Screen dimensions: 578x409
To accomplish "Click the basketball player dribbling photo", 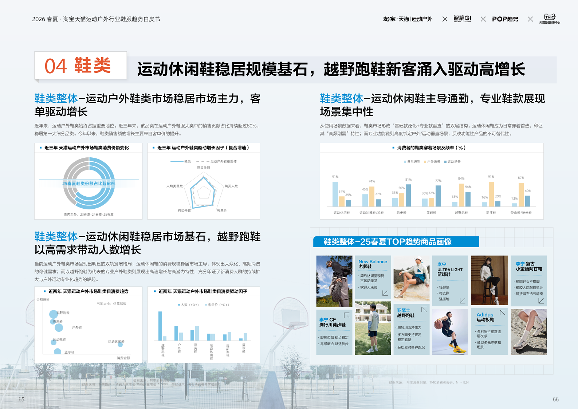I will click(x=450, y=331).
